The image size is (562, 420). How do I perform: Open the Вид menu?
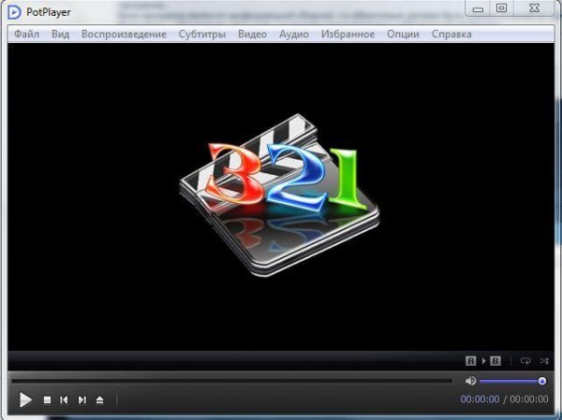click(60, 34)
